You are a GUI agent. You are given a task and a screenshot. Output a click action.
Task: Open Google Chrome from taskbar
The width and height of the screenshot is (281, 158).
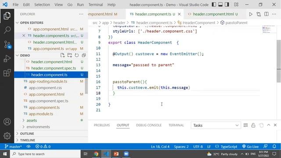click(x=96, y=154)
